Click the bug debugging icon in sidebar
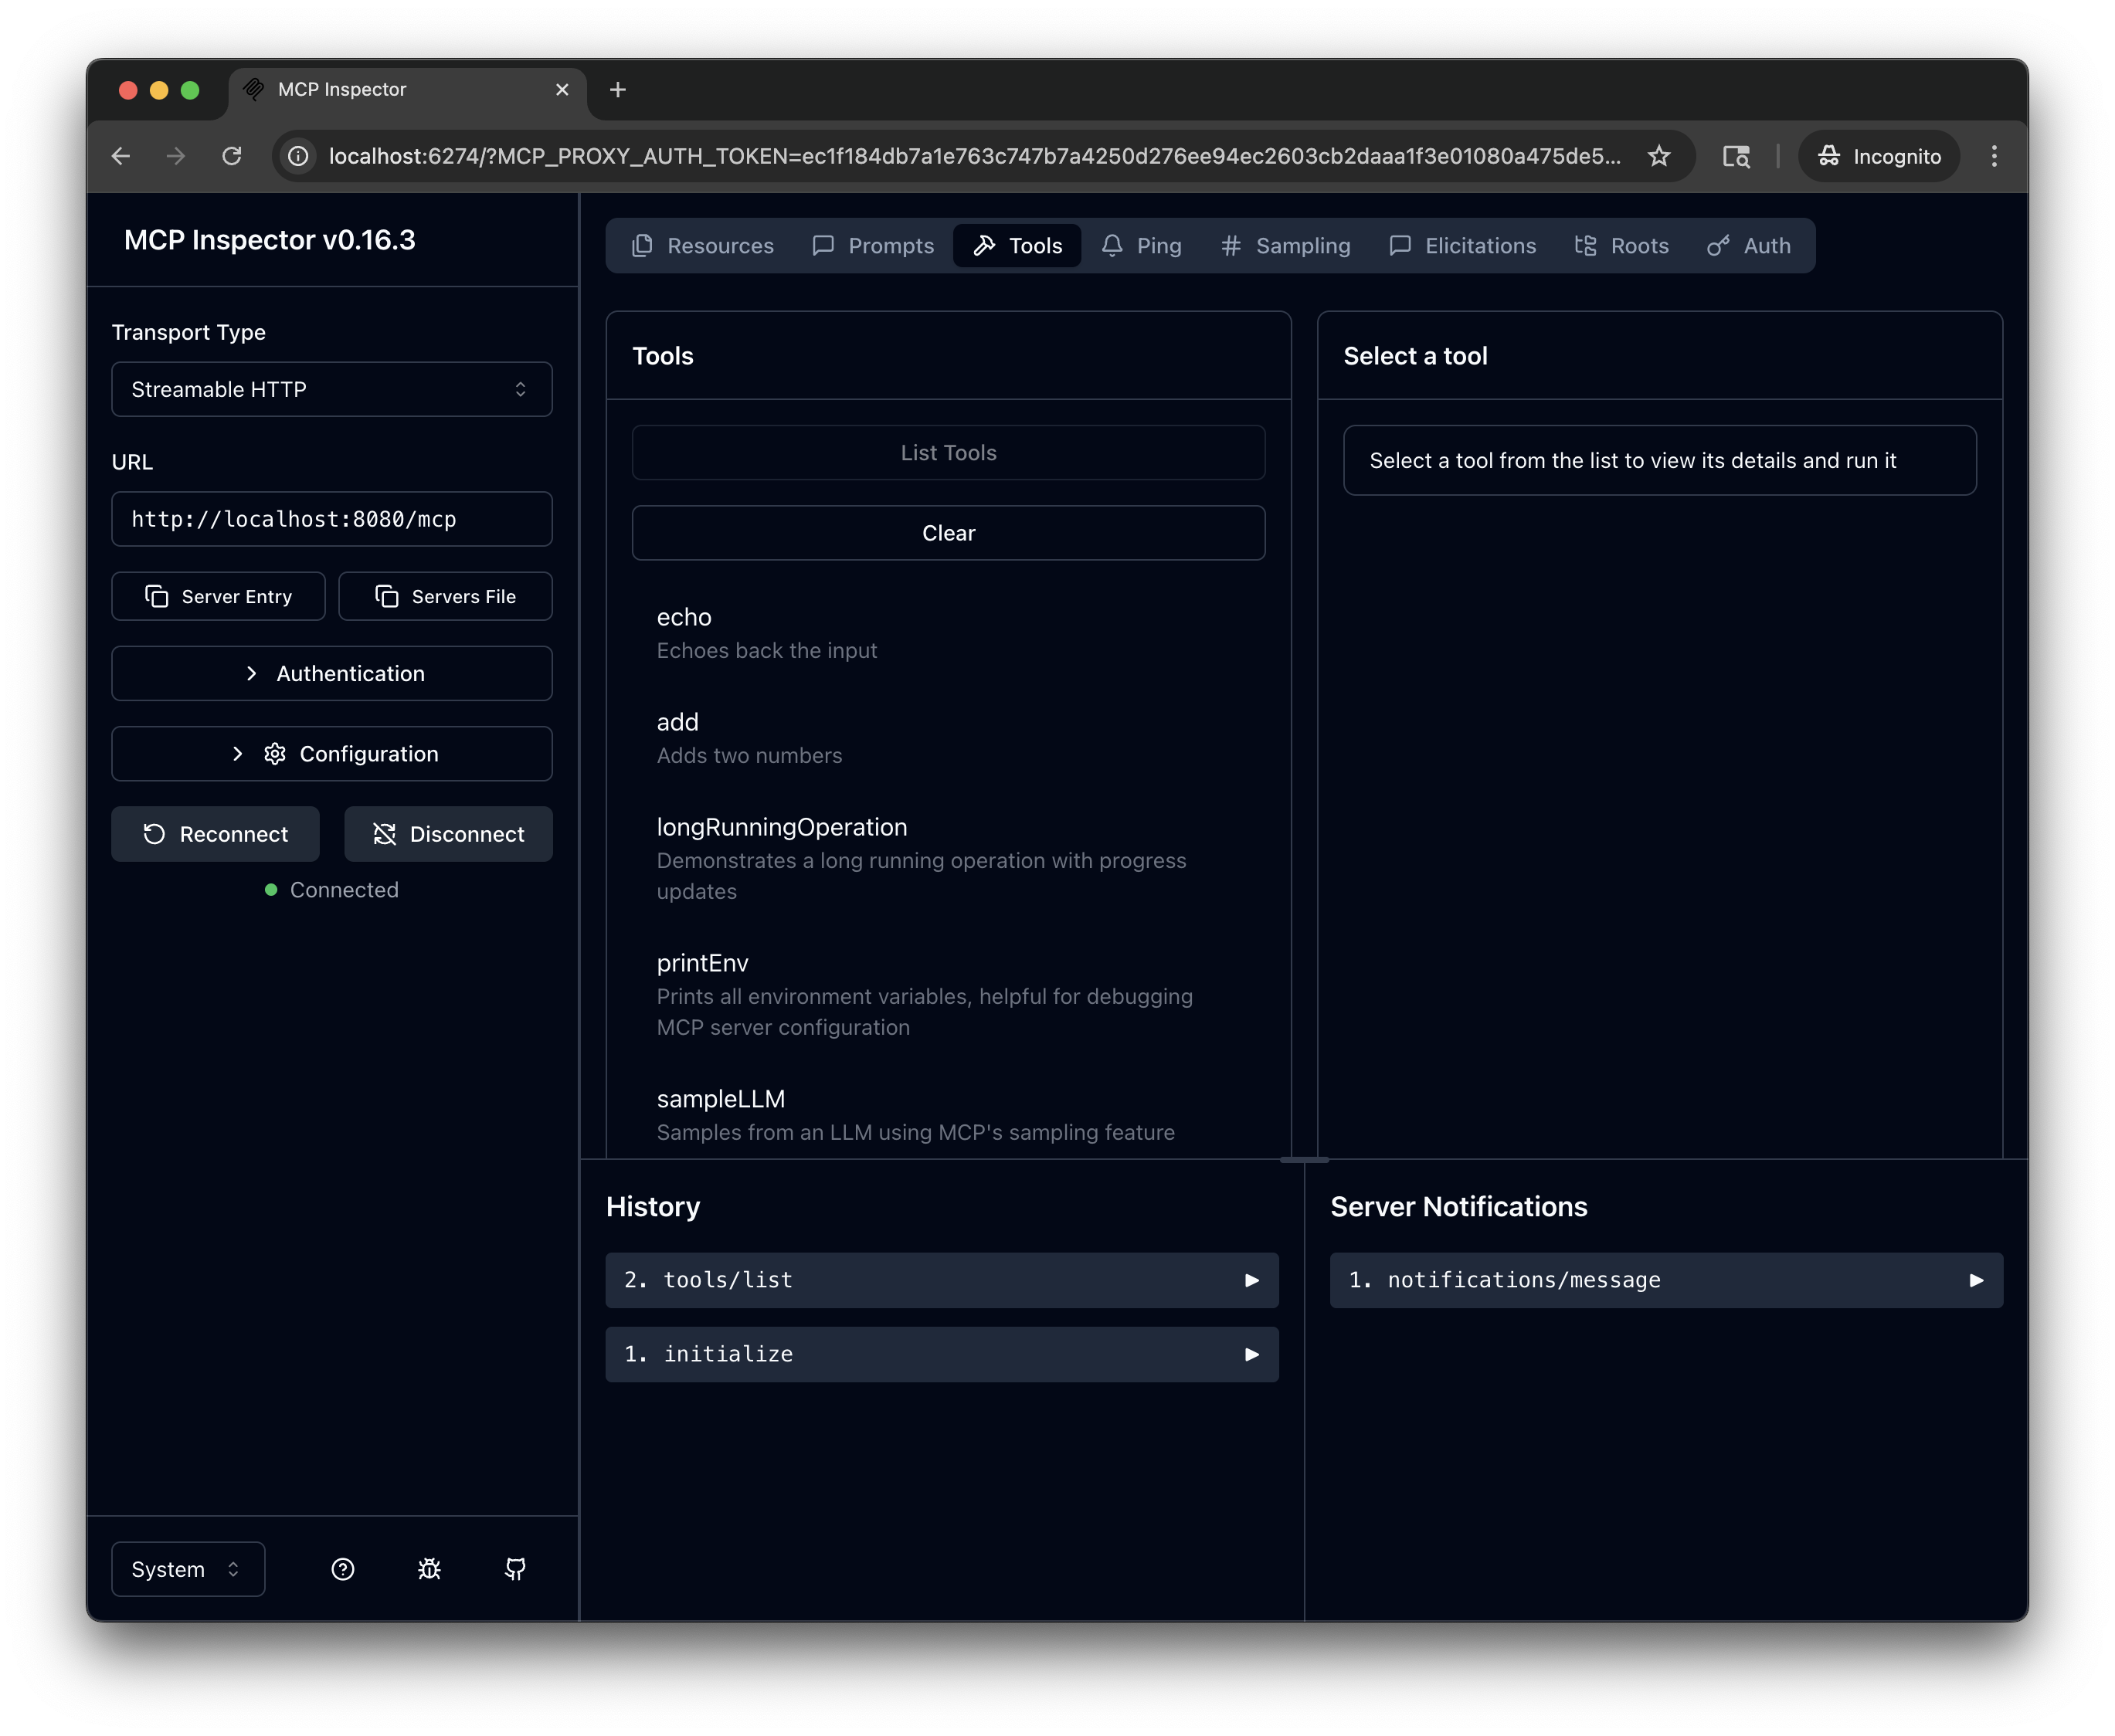This screenshot has width=2115, height=1736. coord(429,1569)
